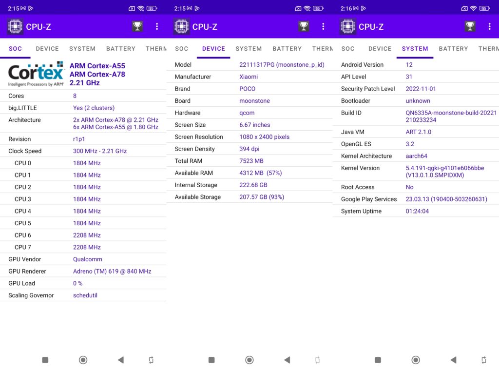Switch to the SOC tab in the middle screen
The width and height of the screenshot is (499, 370).
point(182,49)
